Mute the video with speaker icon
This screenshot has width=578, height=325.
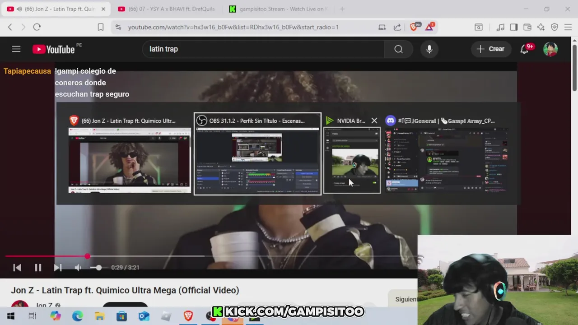(78, 268)
